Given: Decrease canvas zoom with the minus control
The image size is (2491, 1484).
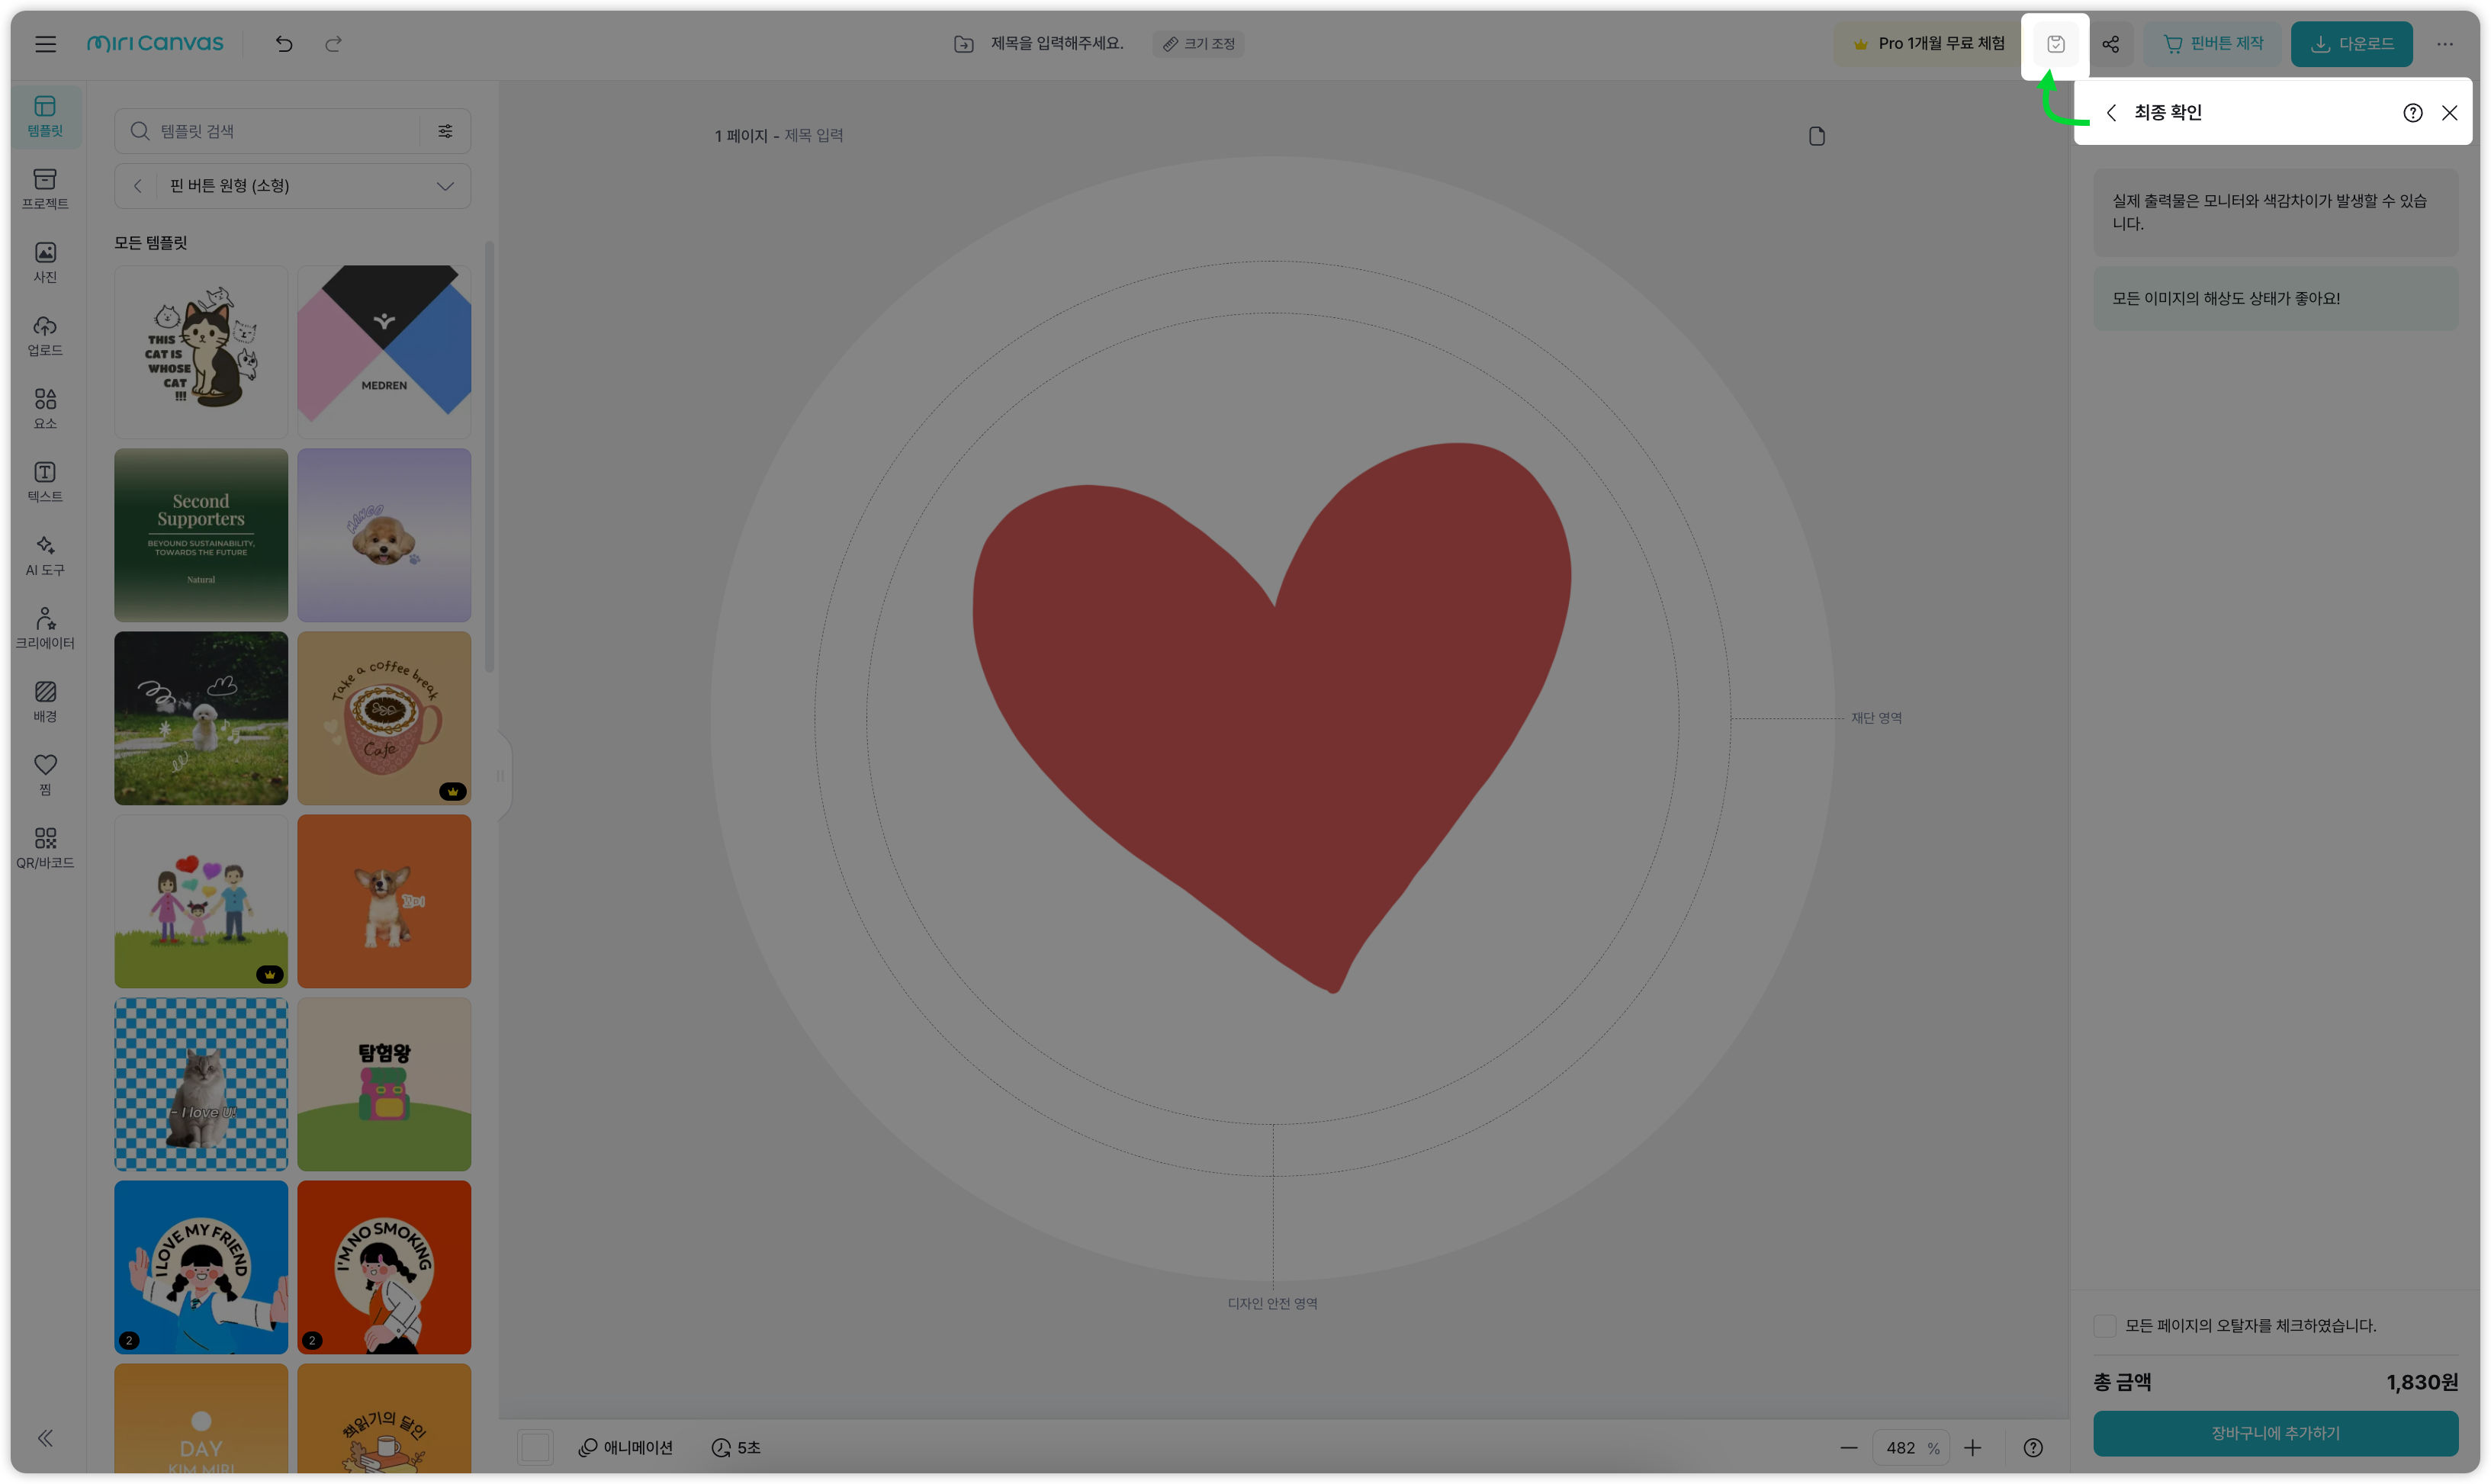Looking at the screenshot, I should [x=1848, y=1447].
